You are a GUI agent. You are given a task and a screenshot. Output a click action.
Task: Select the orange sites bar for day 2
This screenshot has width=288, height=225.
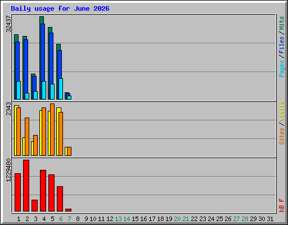pos(27,137)
